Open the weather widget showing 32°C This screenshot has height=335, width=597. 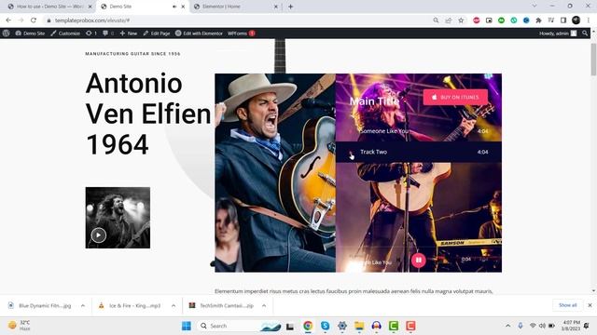(x=19, y=326)
